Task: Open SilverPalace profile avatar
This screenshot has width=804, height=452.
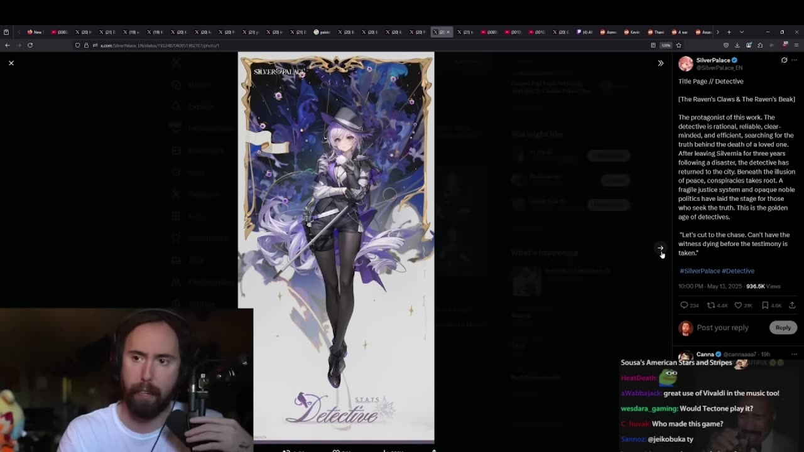Action: (685, 63)
